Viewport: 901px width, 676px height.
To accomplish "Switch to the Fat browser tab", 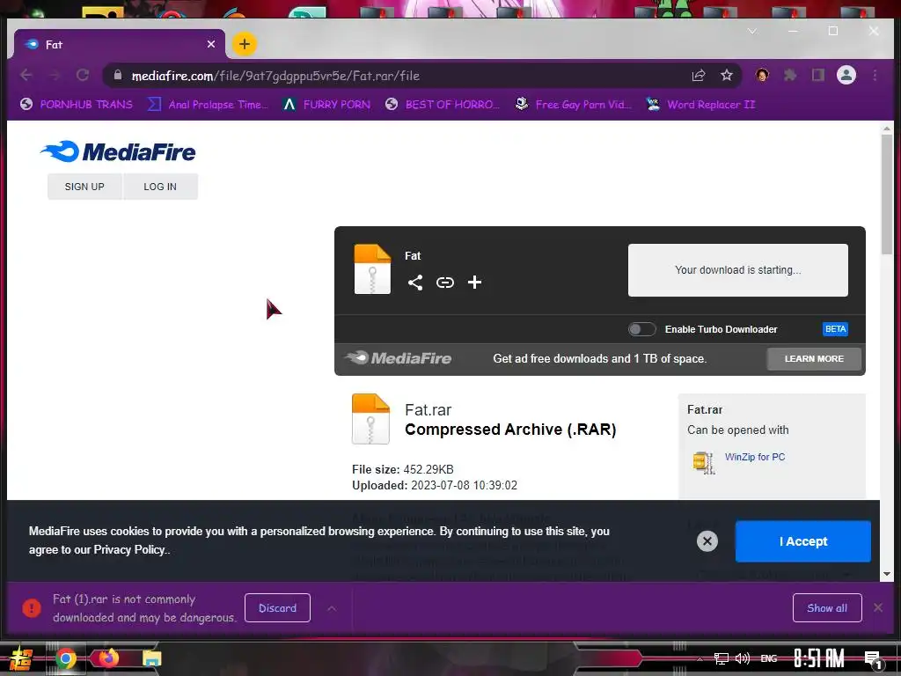I will click(x=119, y=44).
